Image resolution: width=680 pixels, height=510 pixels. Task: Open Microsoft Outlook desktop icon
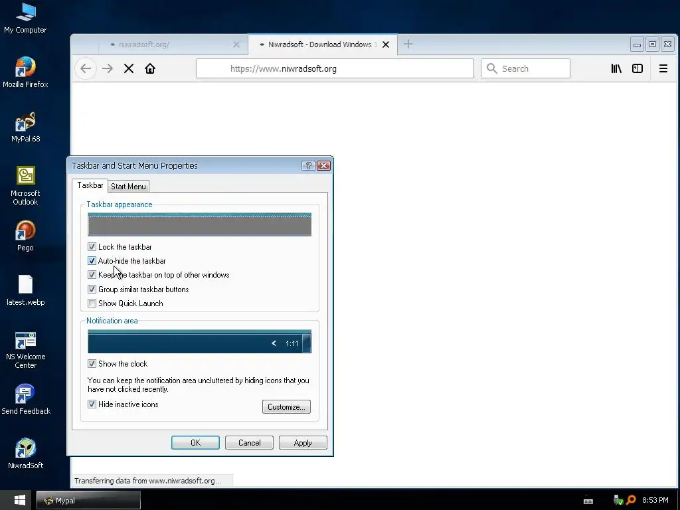tap(25, 185)
